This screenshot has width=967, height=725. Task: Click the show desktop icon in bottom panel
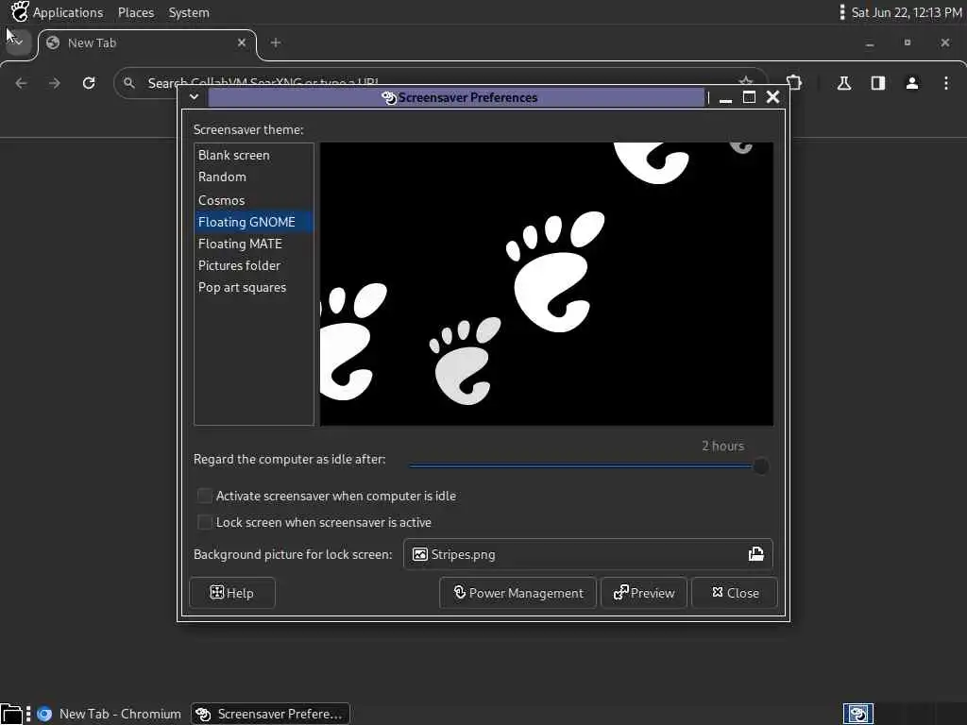(x=11, y=715)
